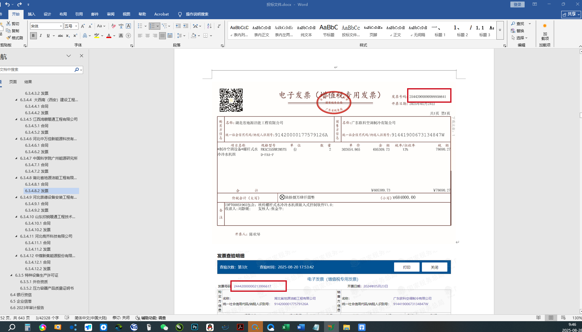Apply subscript formatting

click(x=68, y=36)
